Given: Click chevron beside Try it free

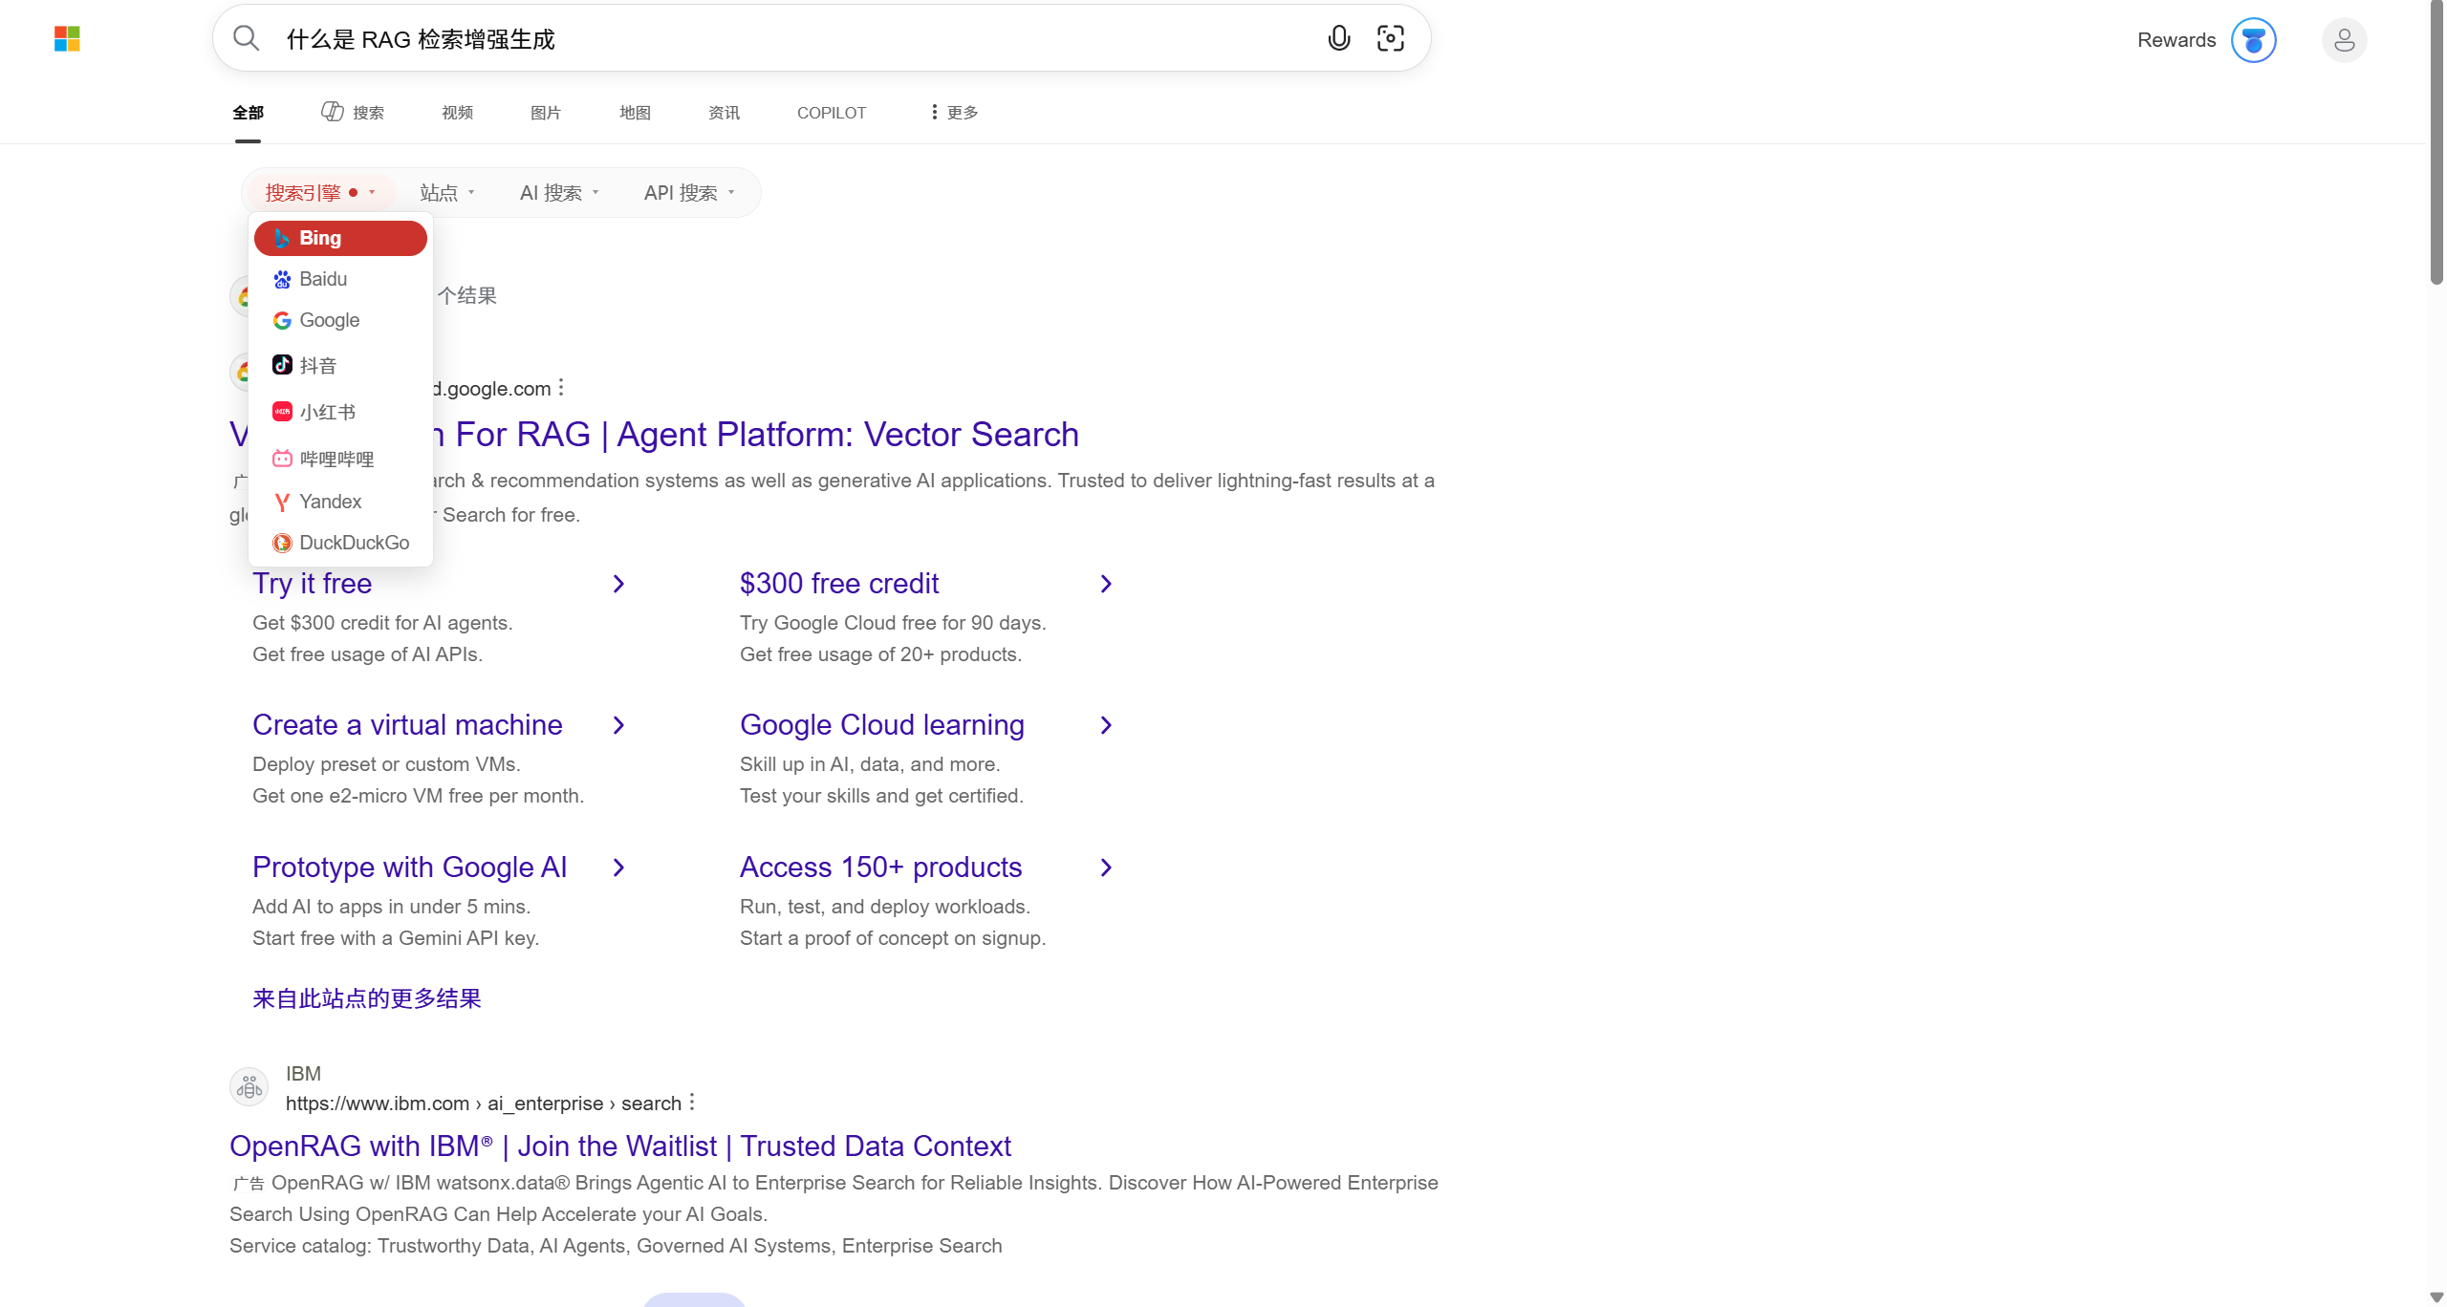Looking at the screenshot, I should (618, 584).
